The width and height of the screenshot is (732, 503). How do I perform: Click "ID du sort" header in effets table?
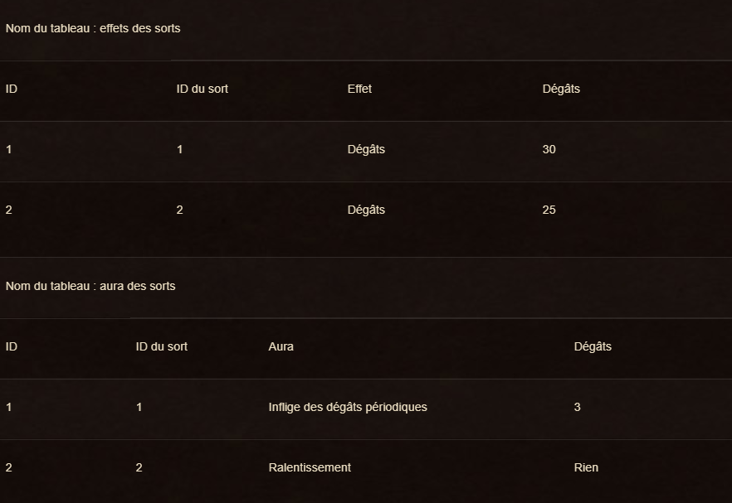pos(202,89)
